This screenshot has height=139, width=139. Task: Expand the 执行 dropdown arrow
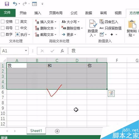pyautogui.click(x=29, y=34)
